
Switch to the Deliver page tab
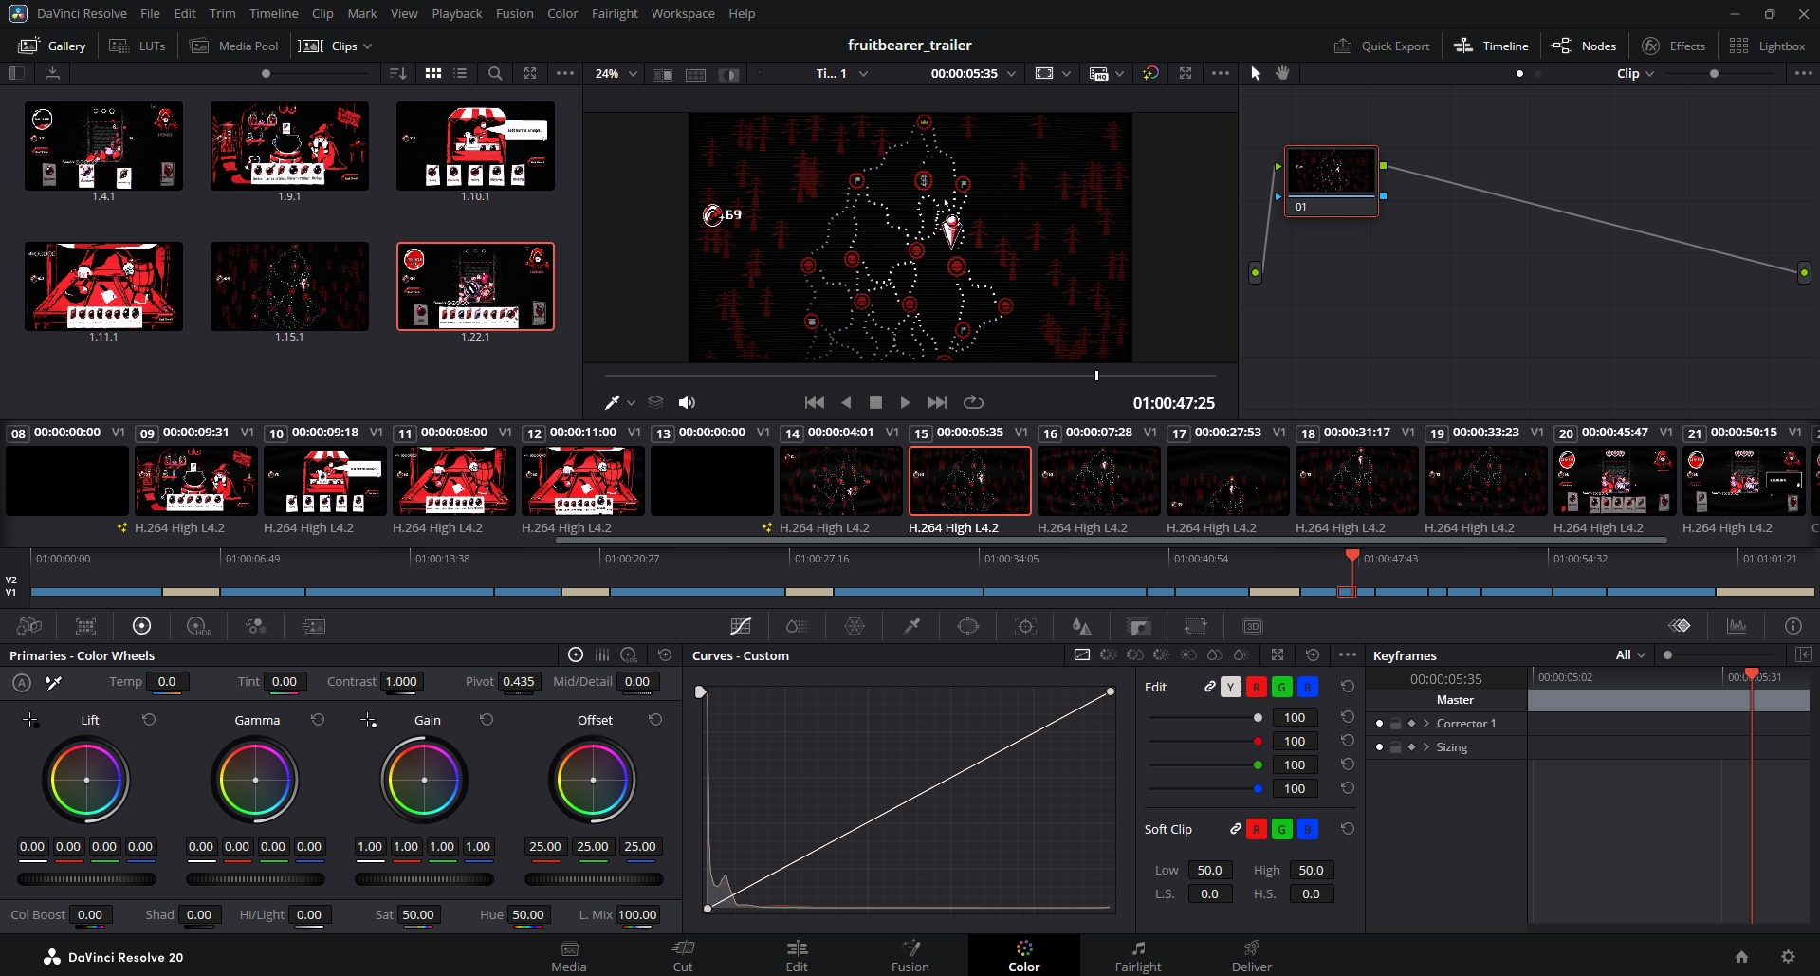pos(1251,955)
